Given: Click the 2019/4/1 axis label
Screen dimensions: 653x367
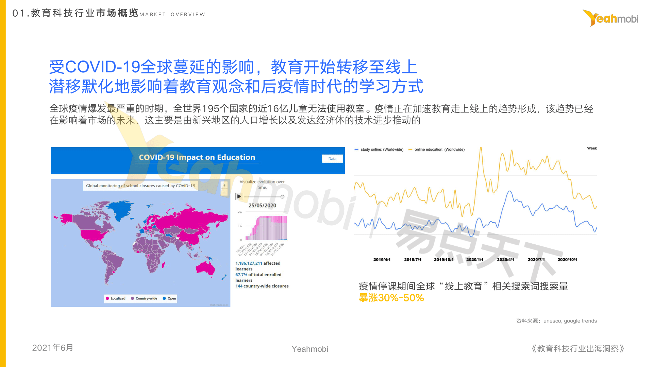Looking at the screenshot, I should point(382,260).
